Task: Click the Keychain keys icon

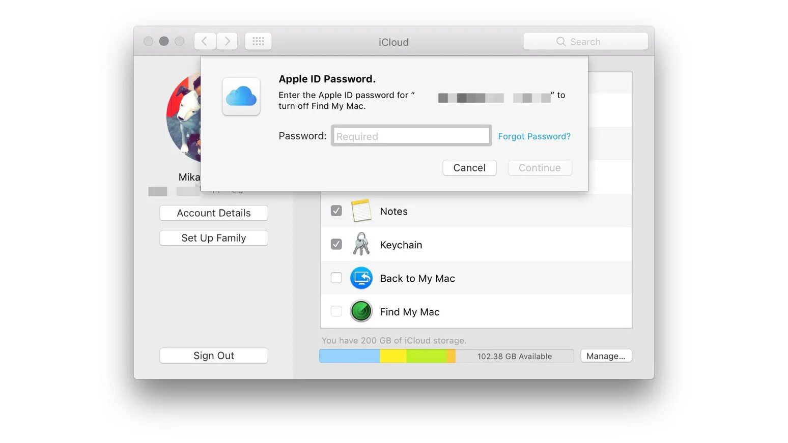Action: (x=361, y=244)
